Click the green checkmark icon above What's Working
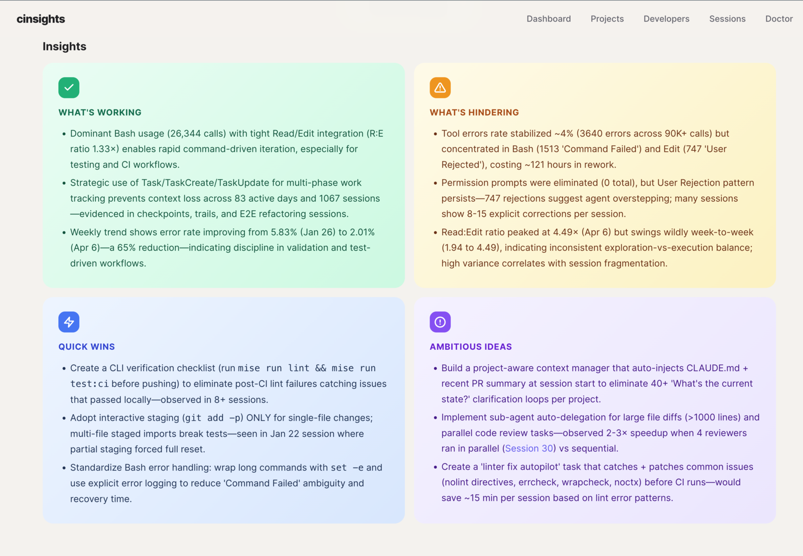Image resolution: width=803 pixels, height=556 pixels. [69, 87]
